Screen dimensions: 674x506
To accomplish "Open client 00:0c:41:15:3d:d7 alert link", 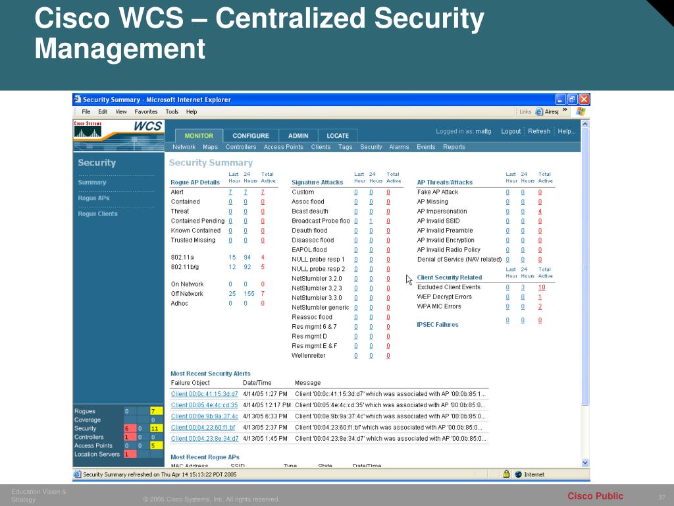I will click(204, 394).
